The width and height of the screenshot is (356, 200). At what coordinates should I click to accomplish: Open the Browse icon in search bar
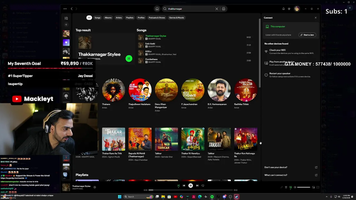click(224, 9)
